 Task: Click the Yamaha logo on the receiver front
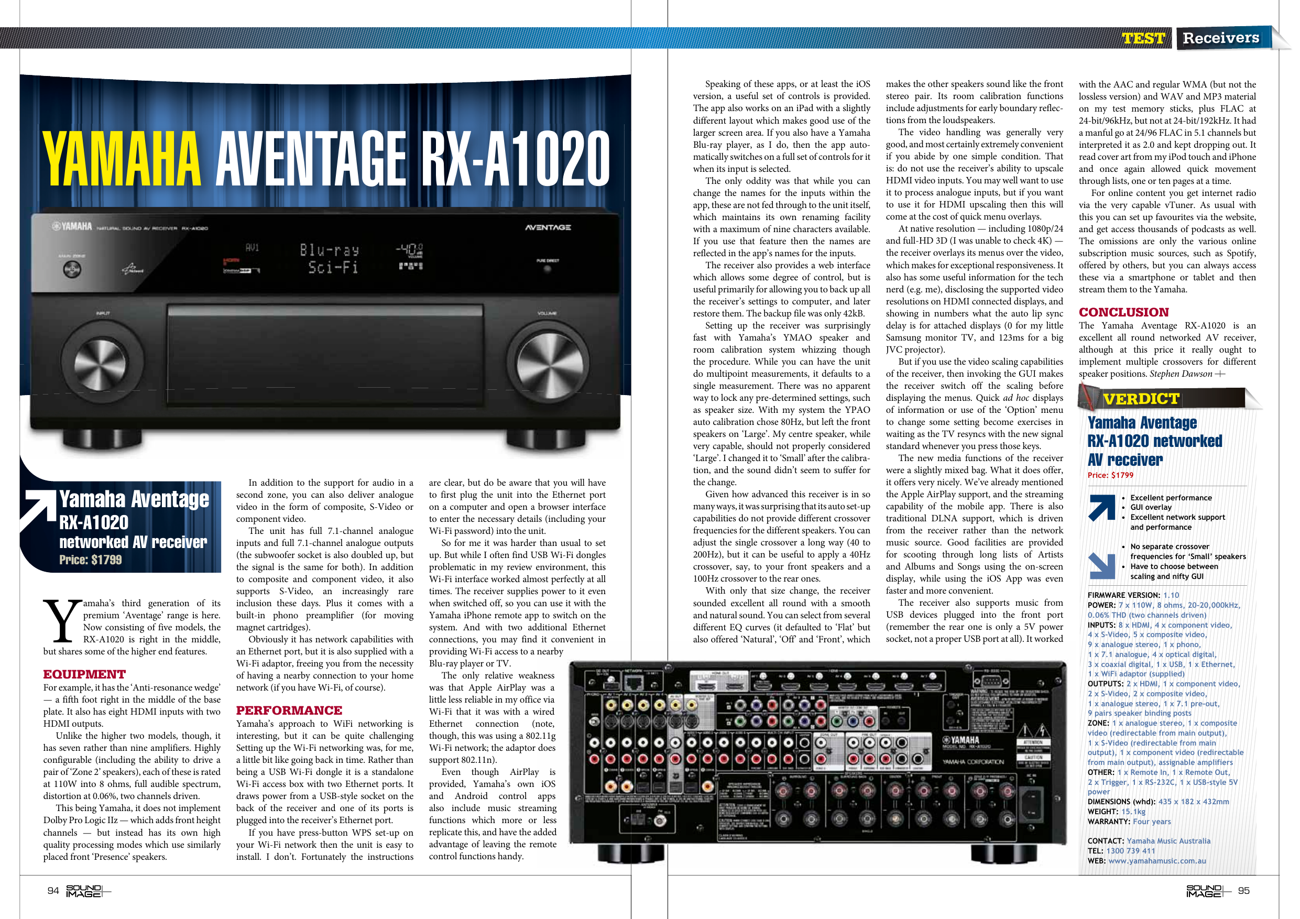72,226
